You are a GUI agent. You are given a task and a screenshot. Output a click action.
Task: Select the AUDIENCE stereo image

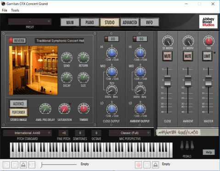18,104
